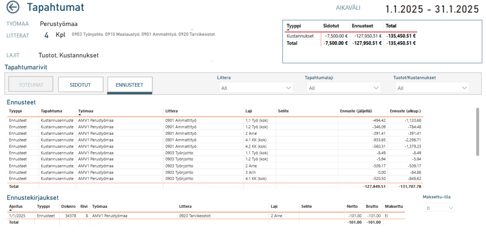The height and width of the screenshot is (241, 486).
Task: Select the 0901 Ammattityö 2 Aine row
Action: 215,133
